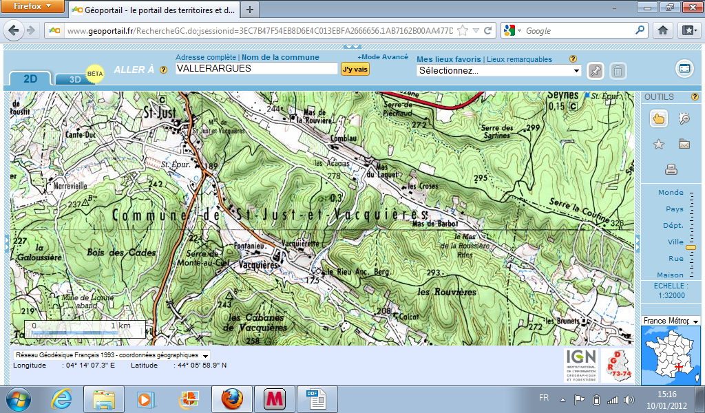Click the DGR 73-74 logo

617,366
